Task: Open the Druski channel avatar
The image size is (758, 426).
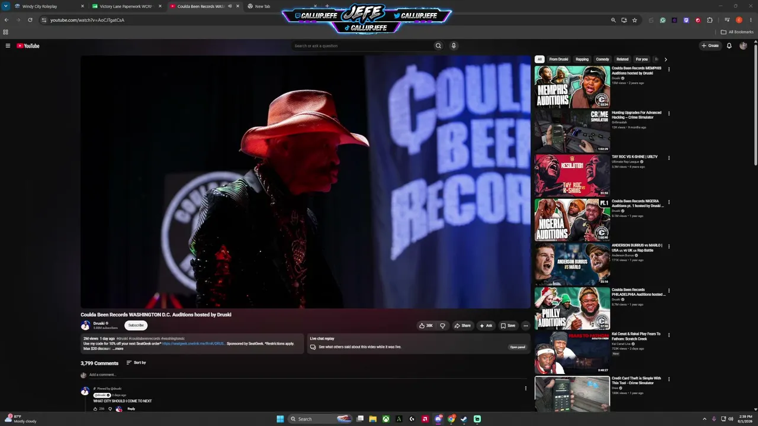Action: (85, 325)
